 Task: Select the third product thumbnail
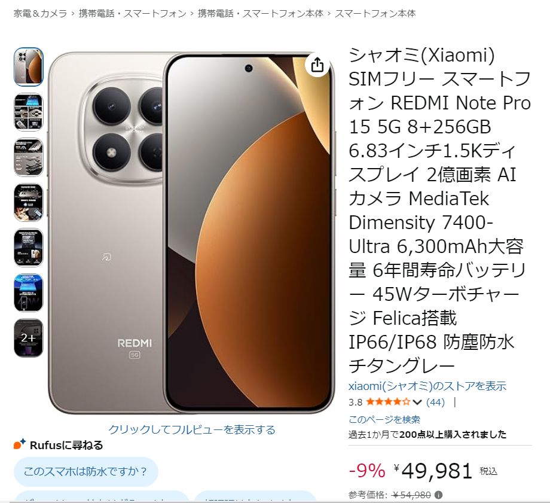(x=29, y=157)
